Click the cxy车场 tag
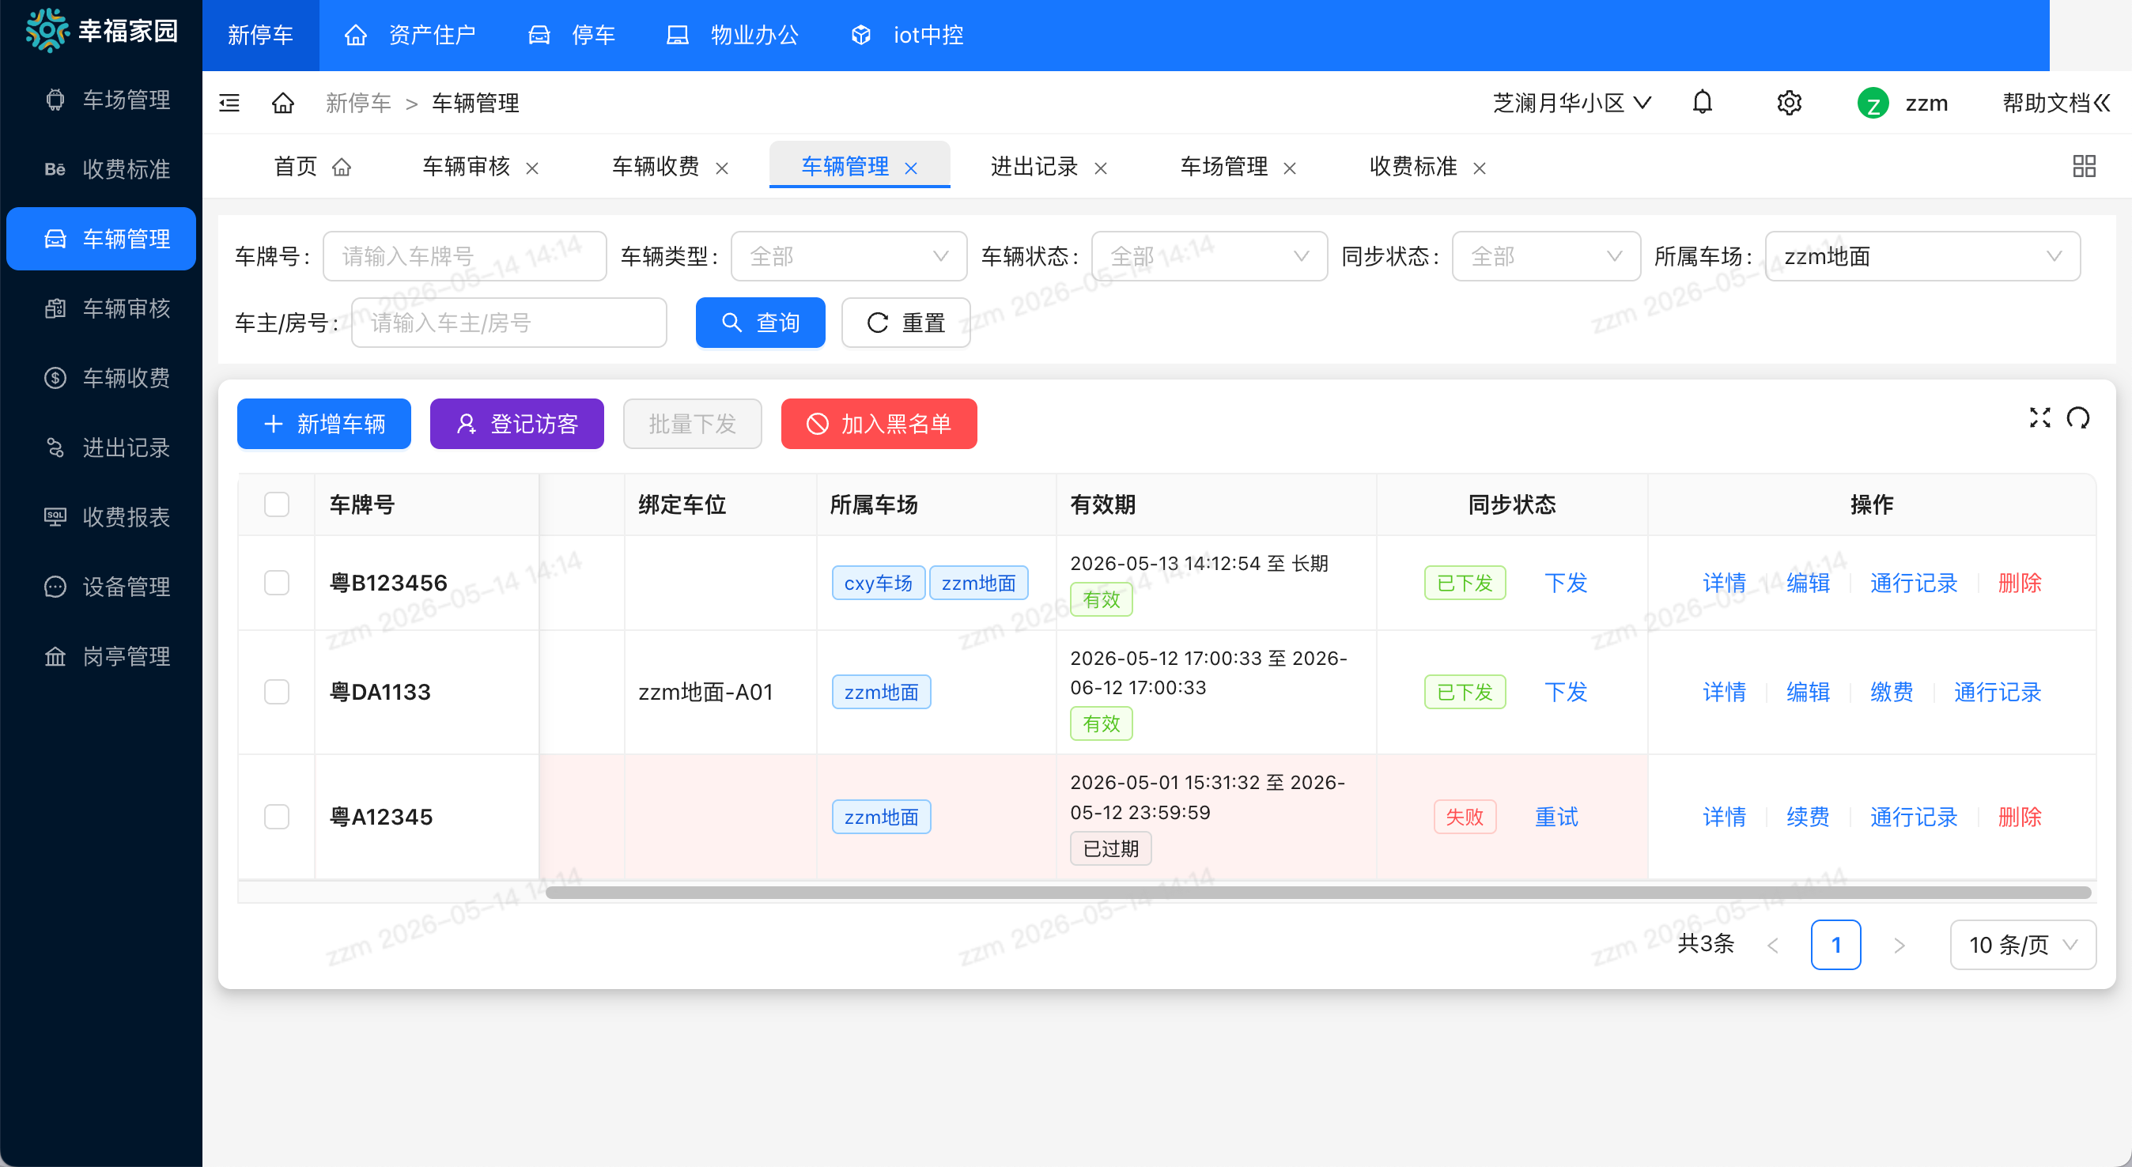2132x1167 pixels. (x=878, y=583)
